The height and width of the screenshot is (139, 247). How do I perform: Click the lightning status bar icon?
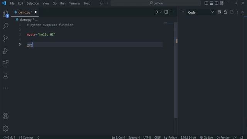pos(39,137)
